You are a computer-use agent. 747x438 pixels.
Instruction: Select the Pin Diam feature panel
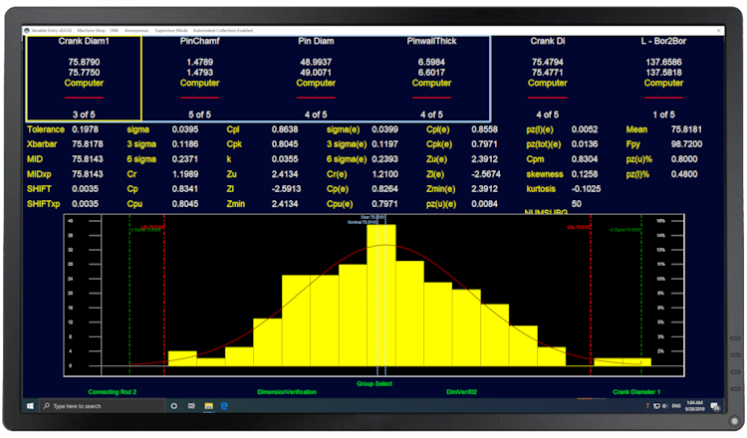[x=316, y=79]
